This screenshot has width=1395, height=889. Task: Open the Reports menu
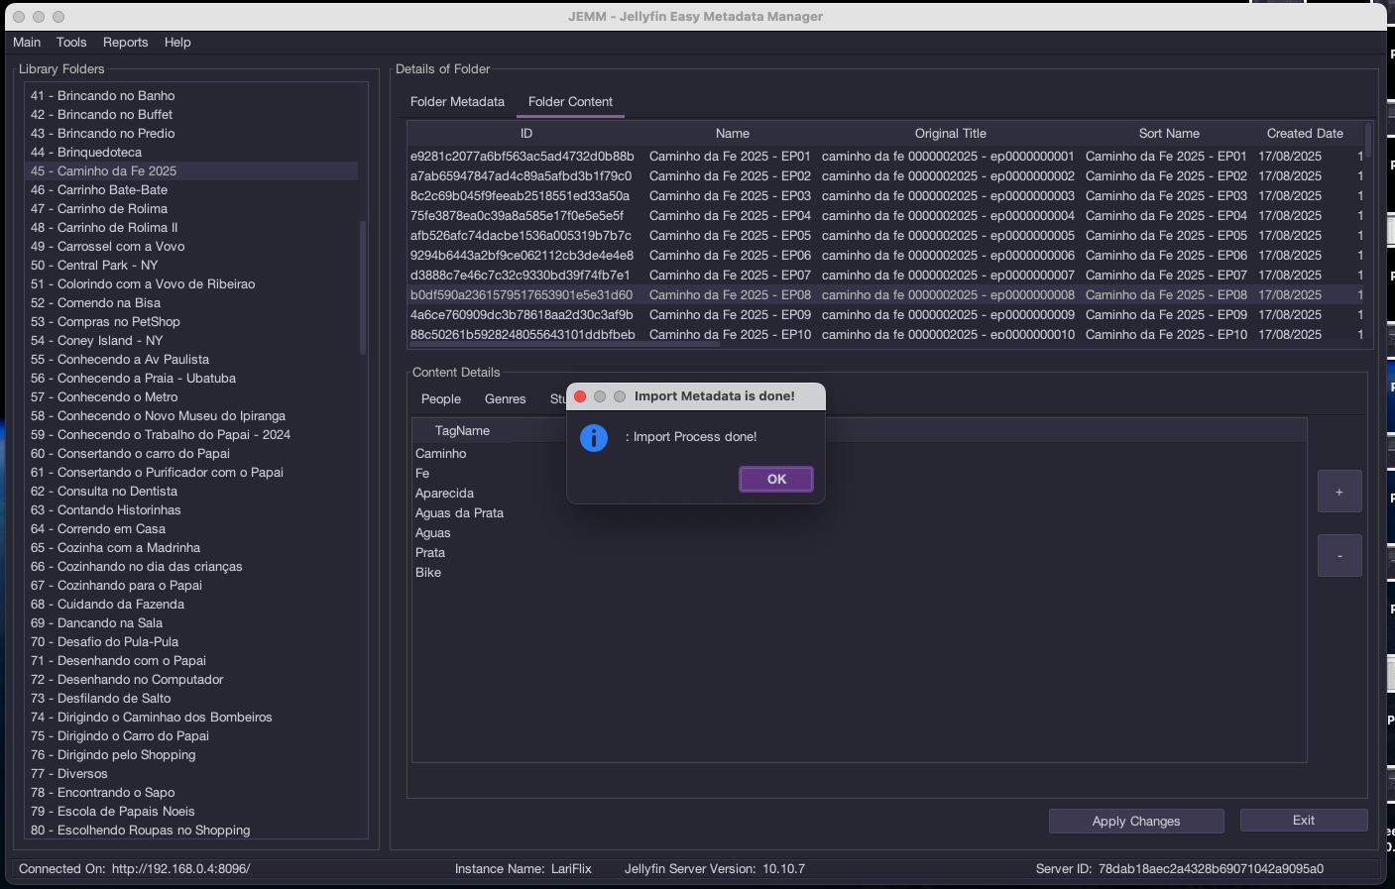click(125, 43)
